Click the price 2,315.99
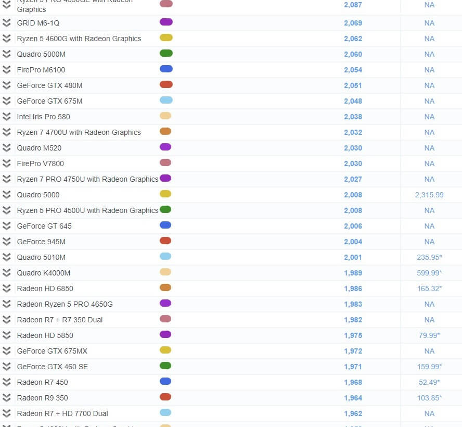 [429, 195]
